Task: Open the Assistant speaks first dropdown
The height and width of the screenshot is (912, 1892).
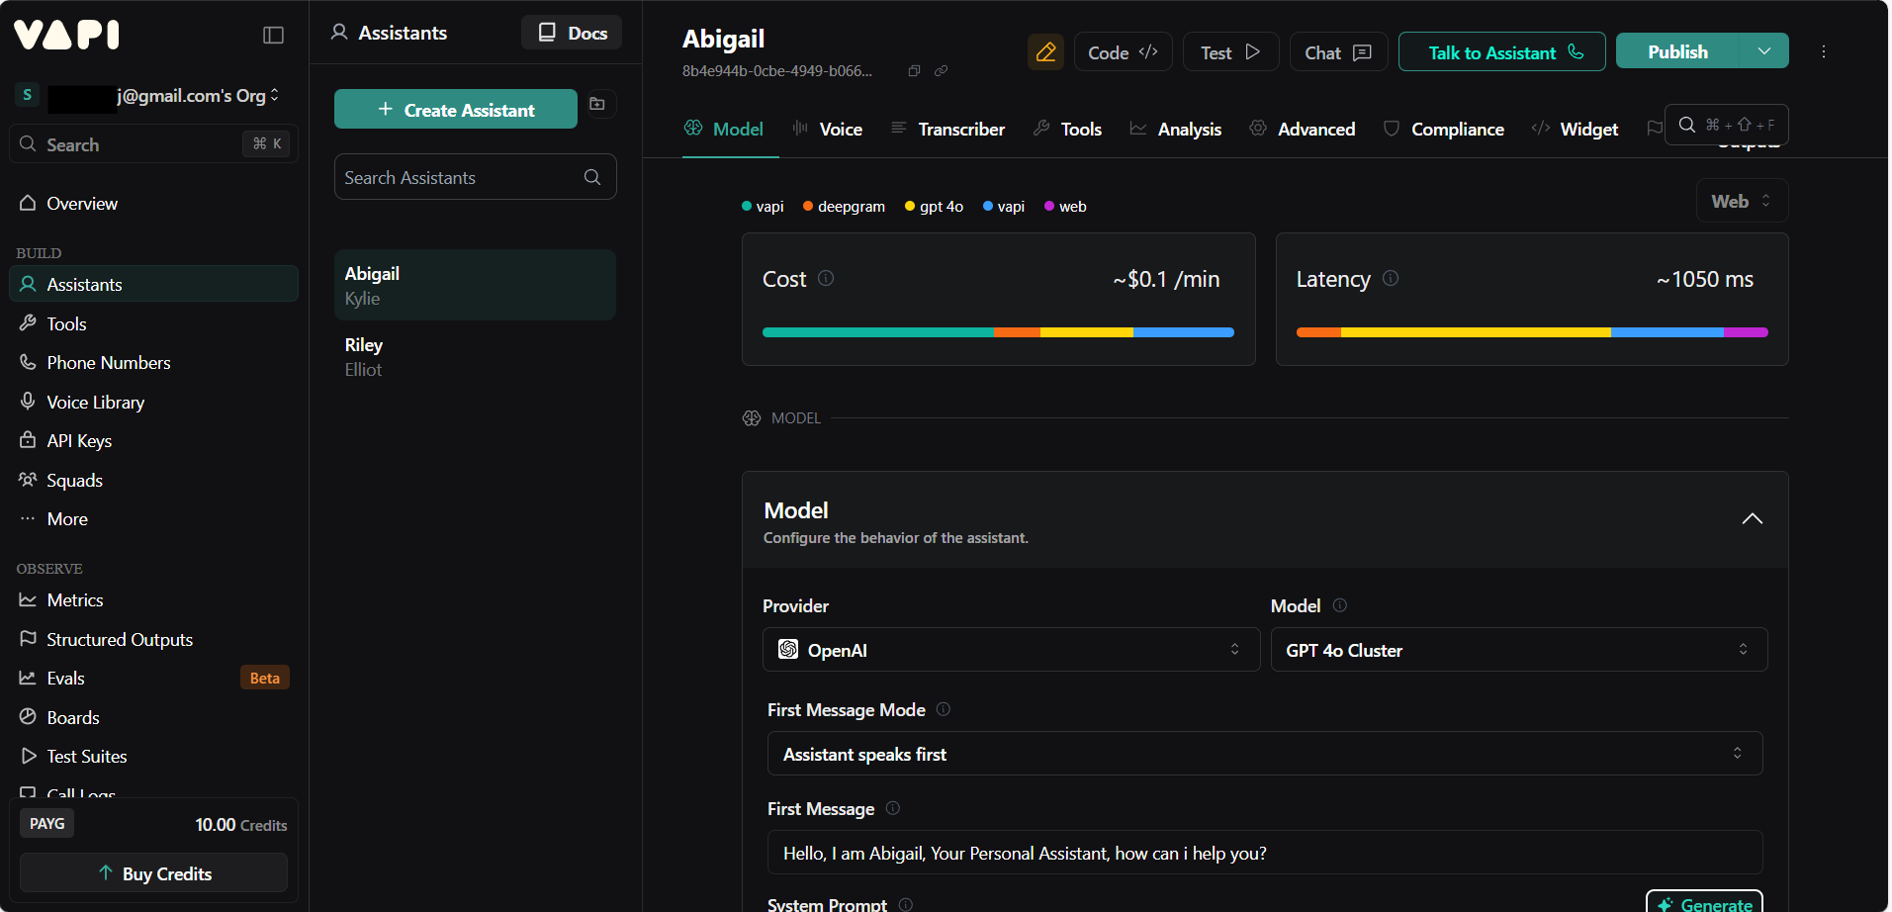Action: 1265,754
